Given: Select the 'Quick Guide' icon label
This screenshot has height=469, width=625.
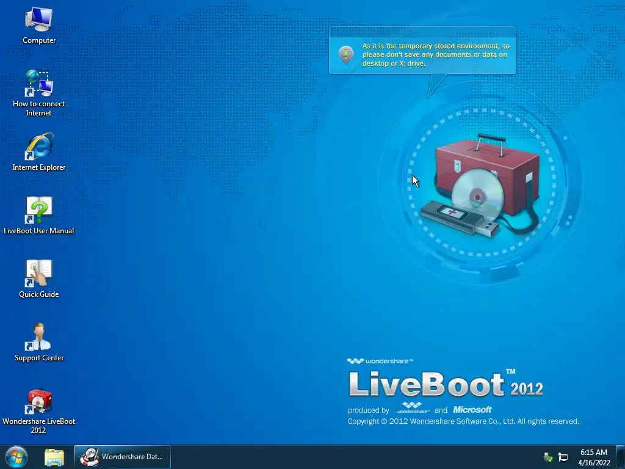Looking at the screenshot, I should click(x=38, y=294).
